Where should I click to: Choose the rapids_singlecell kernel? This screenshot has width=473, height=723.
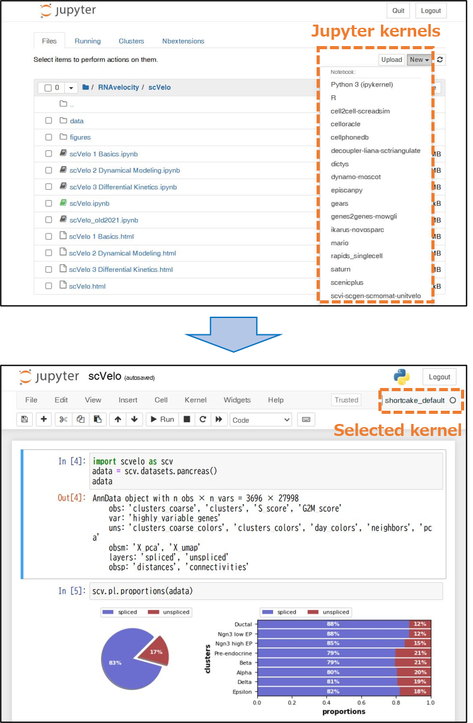point(356,256)
